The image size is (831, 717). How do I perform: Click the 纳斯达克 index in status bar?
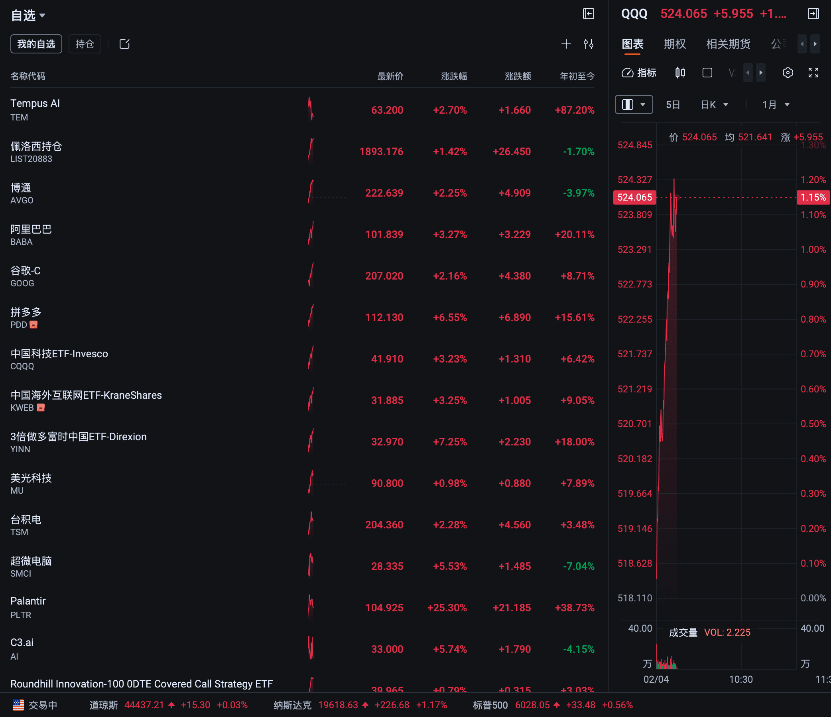360,705
